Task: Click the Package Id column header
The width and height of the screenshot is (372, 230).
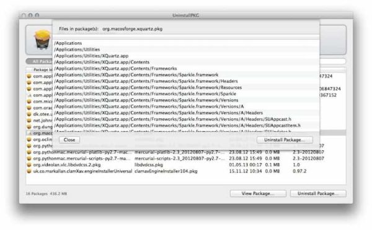Action: (43, 70)
